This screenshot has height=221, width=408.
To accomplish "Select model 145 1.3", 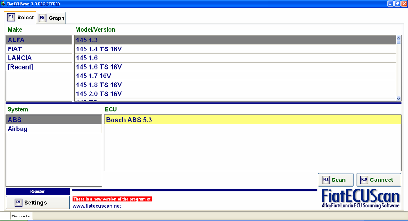I will [235, 40].
